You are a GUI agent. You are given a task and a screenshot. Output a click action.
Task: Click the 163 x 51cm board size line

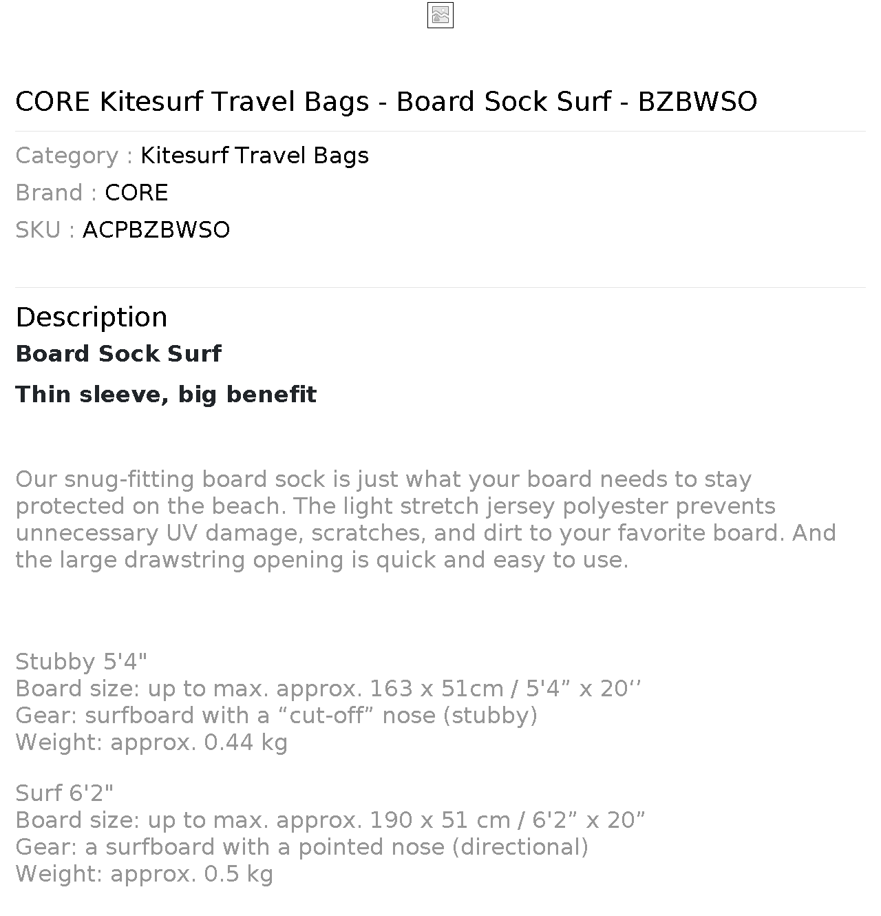[328, 689]
